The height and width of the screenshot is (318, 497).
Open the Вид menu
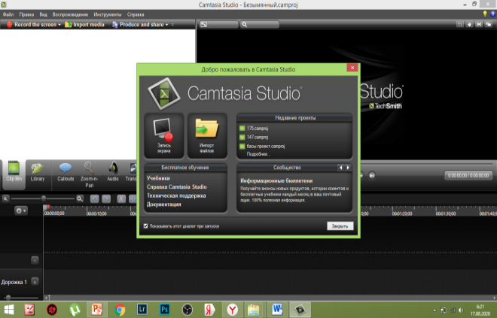[44, 14]
